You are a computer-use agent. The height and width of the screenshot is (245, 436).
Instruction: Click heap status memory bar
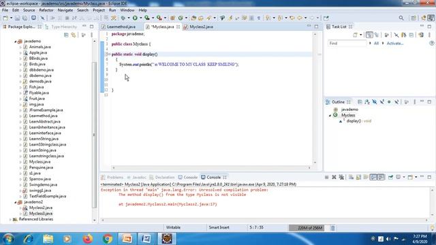[307, 228]
